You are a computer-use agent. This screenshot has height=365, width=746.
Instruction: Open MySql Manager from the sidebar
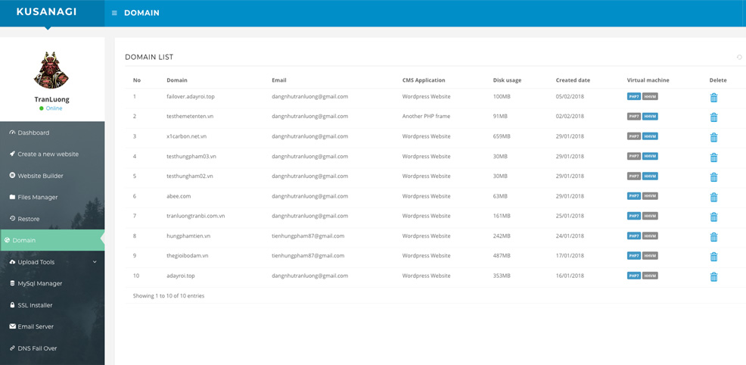39,283
